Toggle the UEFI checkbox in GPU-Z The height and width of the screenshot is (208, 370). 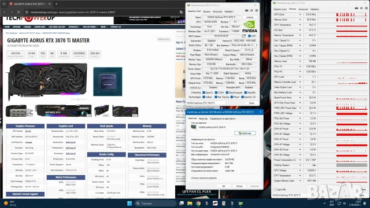coord(249,36)
